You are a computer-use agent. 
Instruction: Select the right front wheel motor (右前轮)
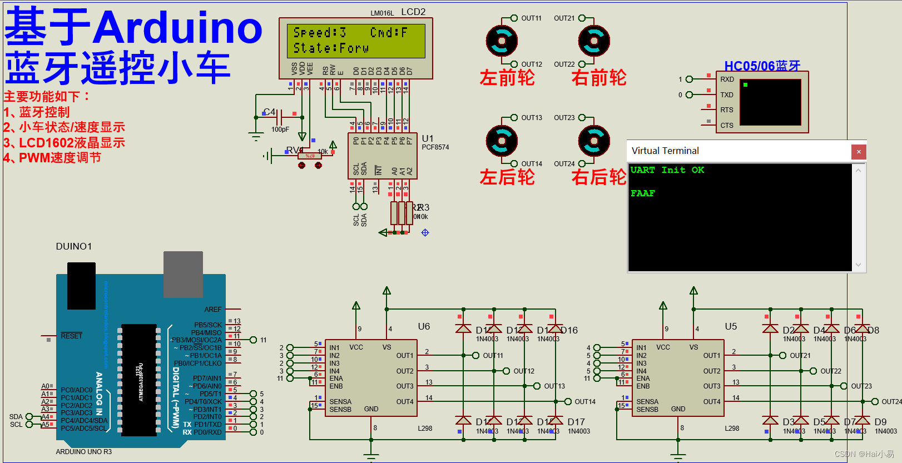pos(594,41)
